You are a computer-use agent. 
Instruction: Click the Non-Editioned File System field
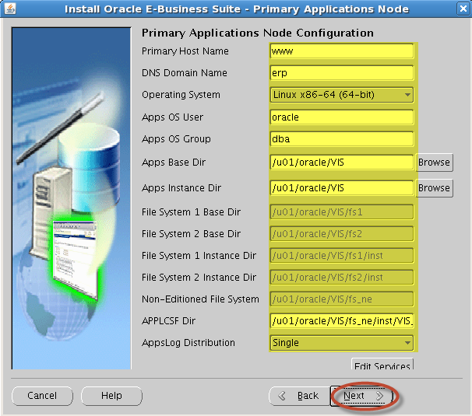click(x=341, y=299)
